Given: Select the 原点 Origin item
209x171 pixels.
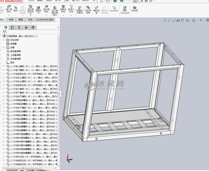Looking at the screenshot, I should pyautogui.click(x=10, y=62).
